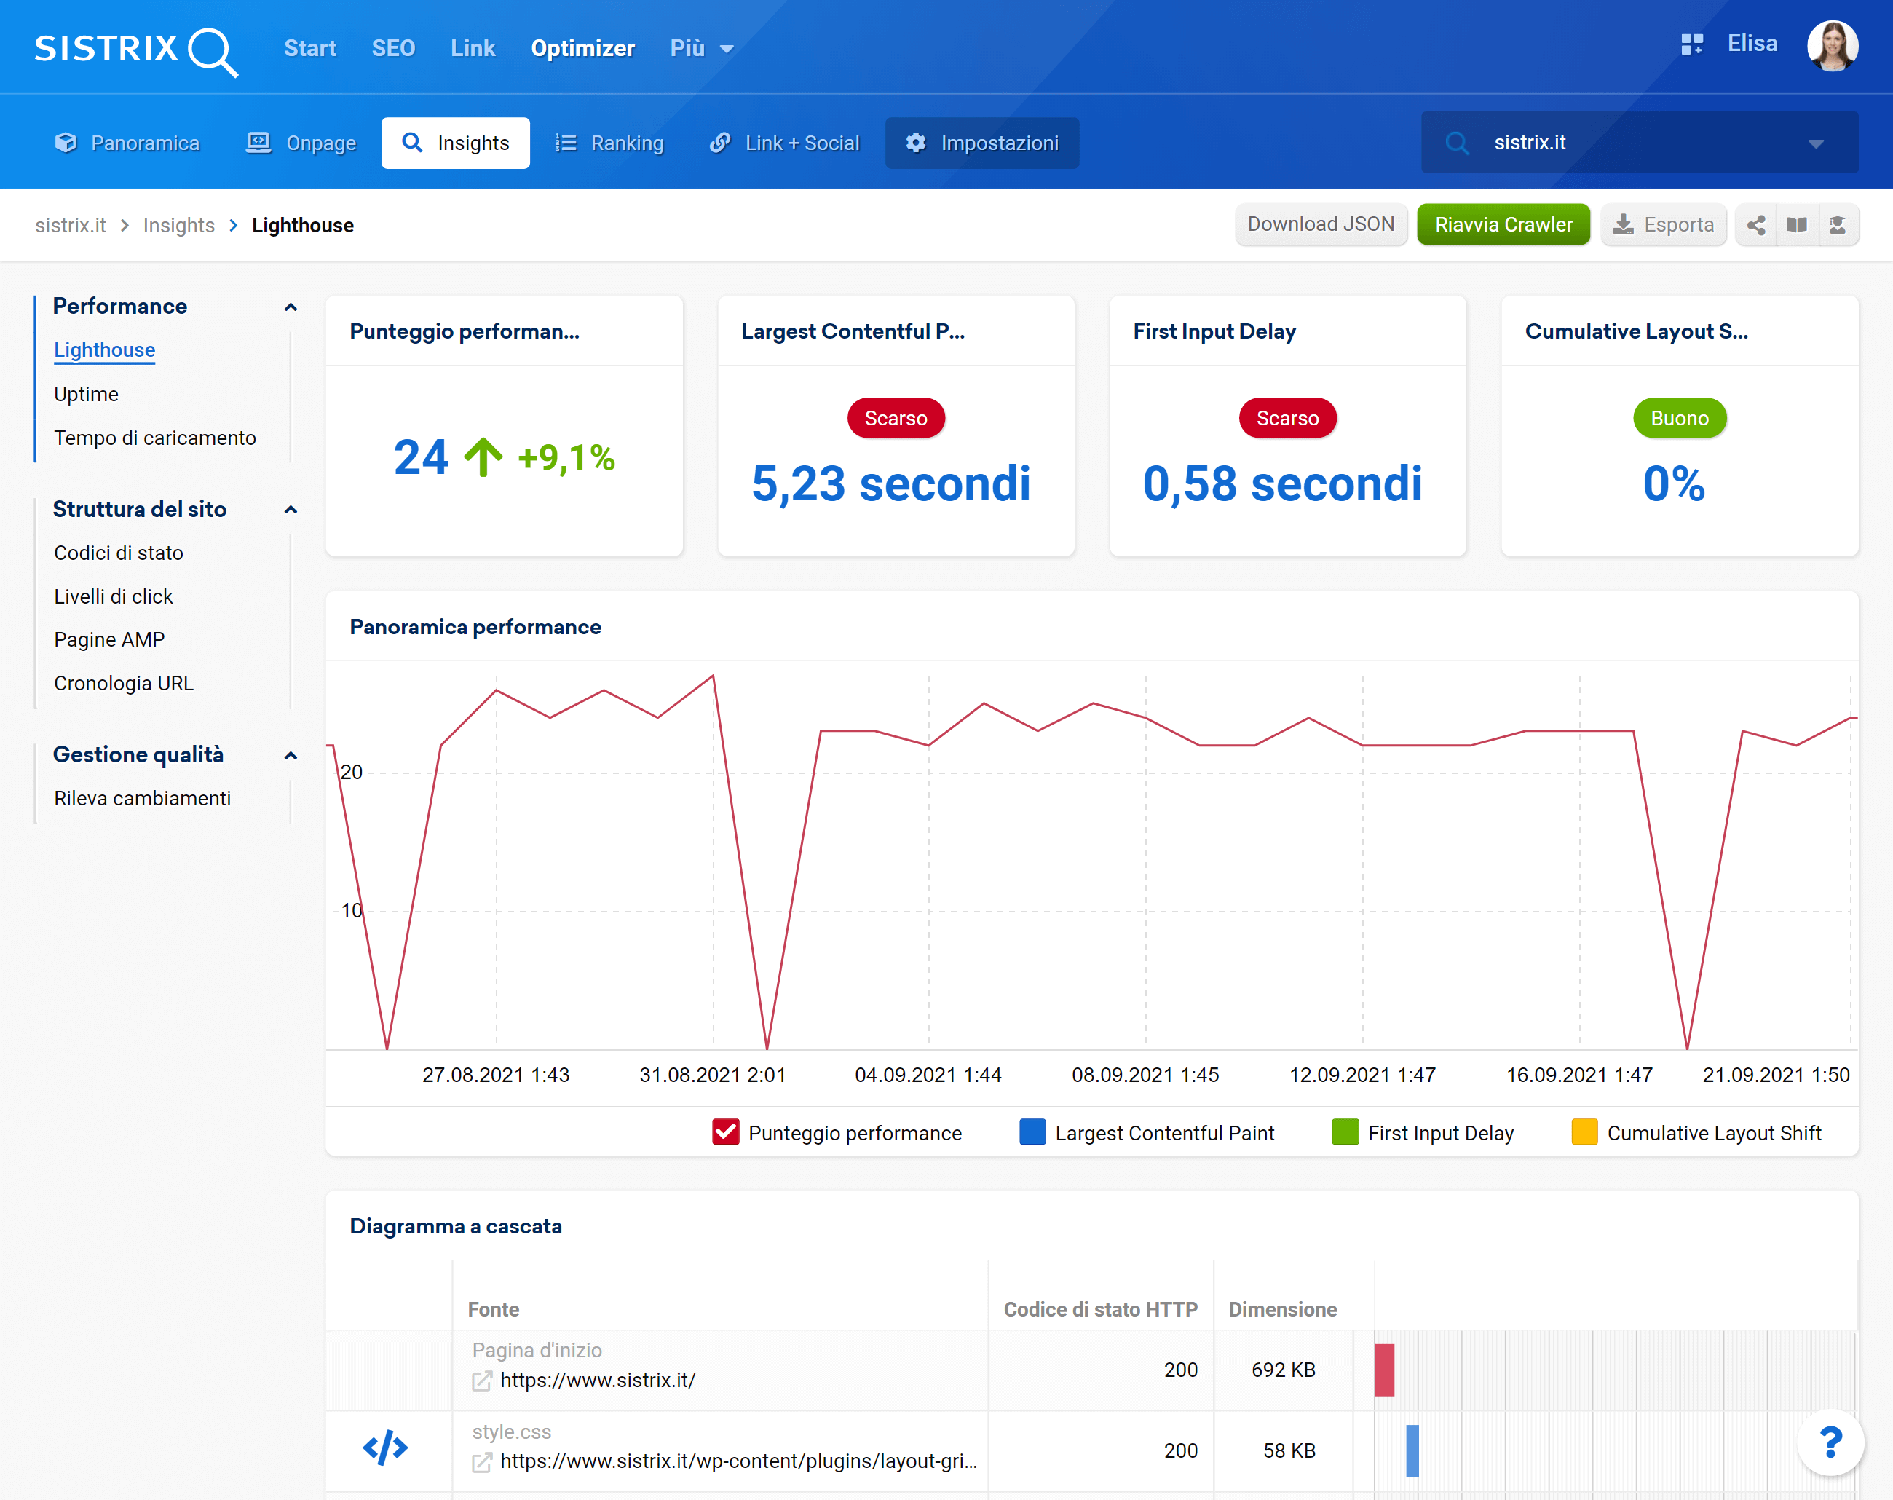
Task: Click the code icon beside style.css
Action: pyautogui.click(x=385, y=1448)
